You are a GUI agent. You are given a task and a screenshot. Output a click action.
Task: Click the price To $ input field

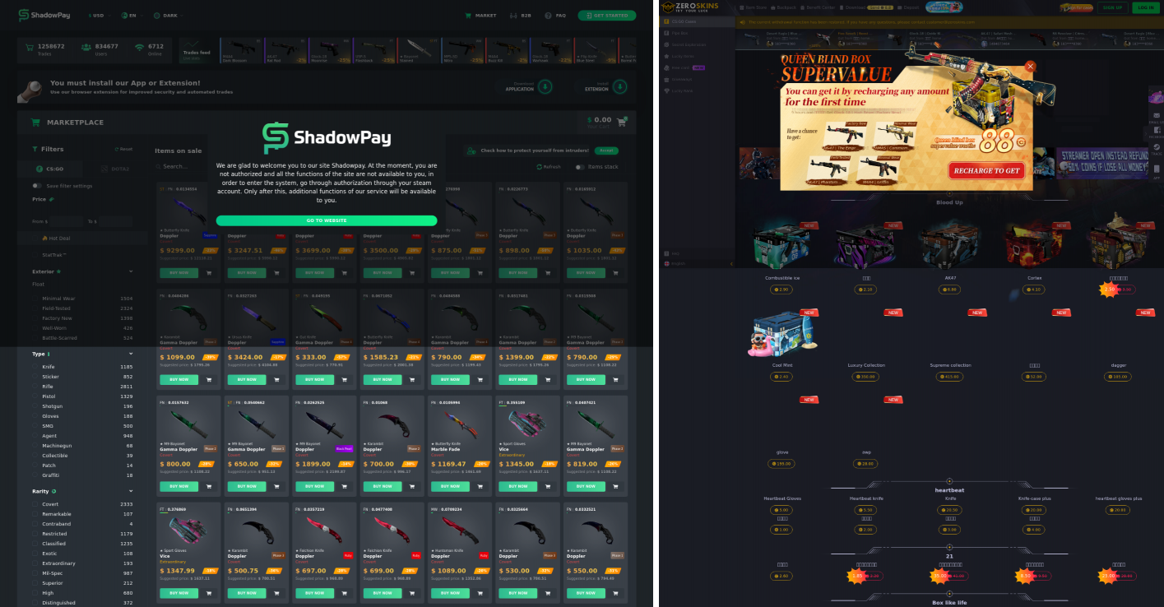click(x=115, y=221)
